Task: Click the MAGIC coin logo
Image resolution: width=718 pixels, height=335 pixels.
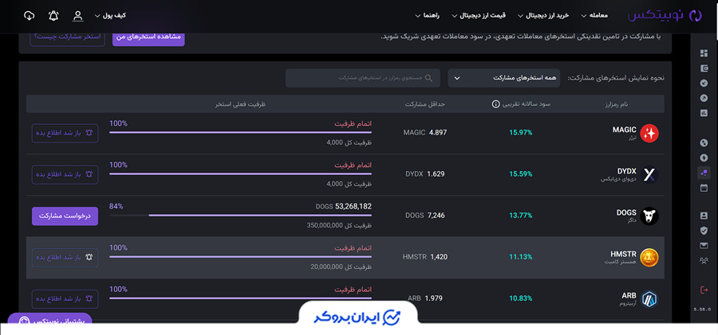Action: [649, 133]
